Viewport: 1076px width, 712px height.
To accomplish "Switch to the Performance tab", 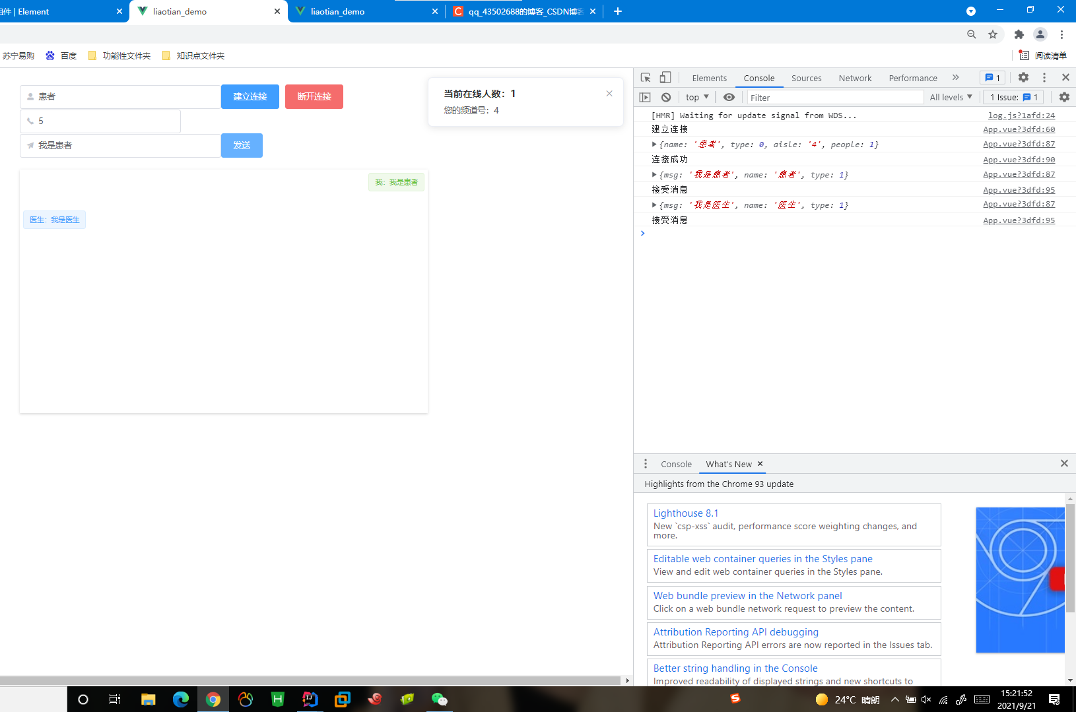I will tap(913, 78).
